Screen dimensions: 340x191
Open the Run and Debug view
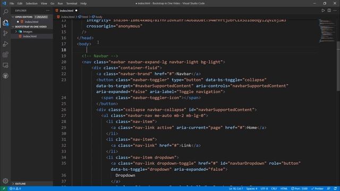click(6, 44)
